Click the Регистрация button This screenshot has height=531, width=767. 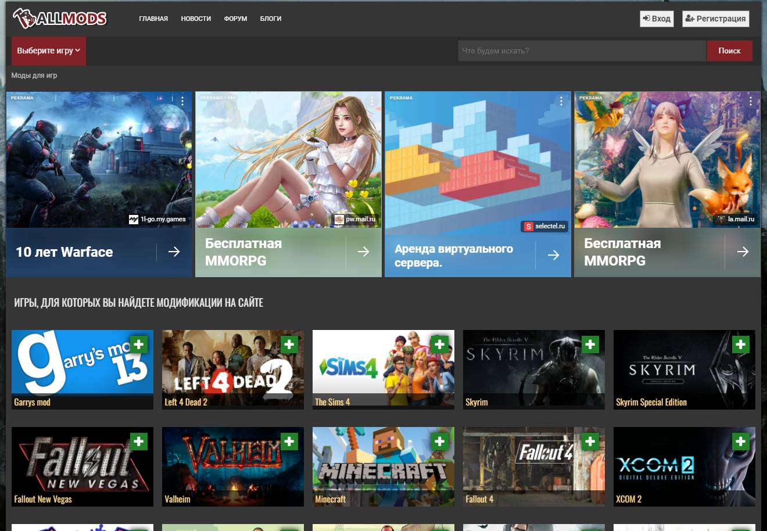point(715,19)
